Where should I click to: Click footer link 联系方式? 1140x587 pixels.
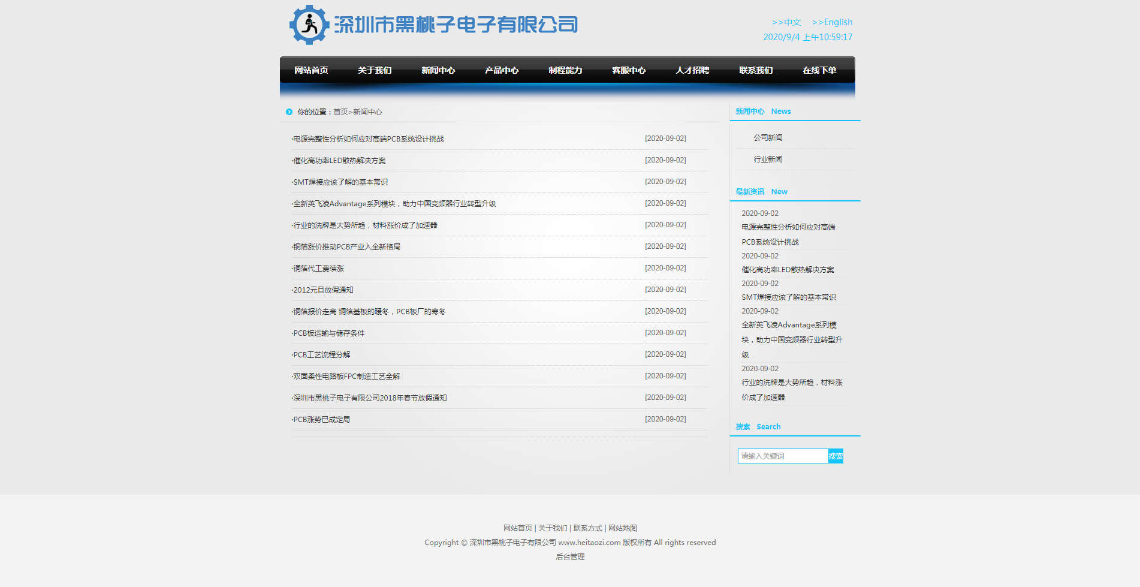pos(587,528)
